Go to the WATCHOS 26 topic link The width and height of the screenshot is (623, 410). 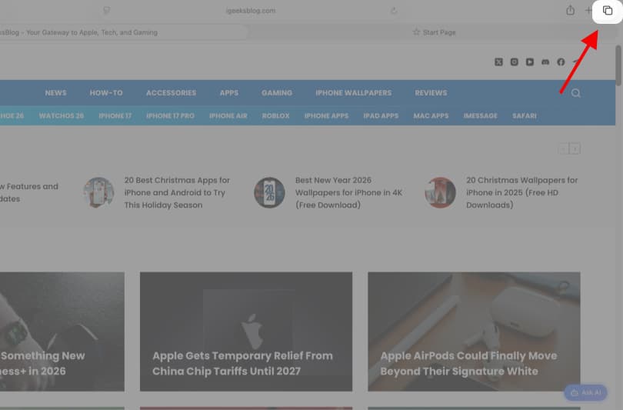point(62,116)
